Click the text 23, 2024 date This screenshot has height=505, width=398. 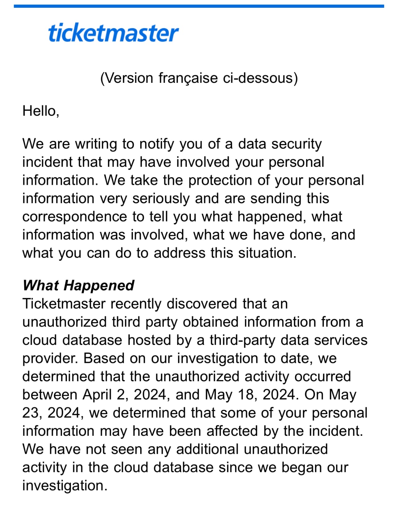pyautogui.click(x=53, y=413)
